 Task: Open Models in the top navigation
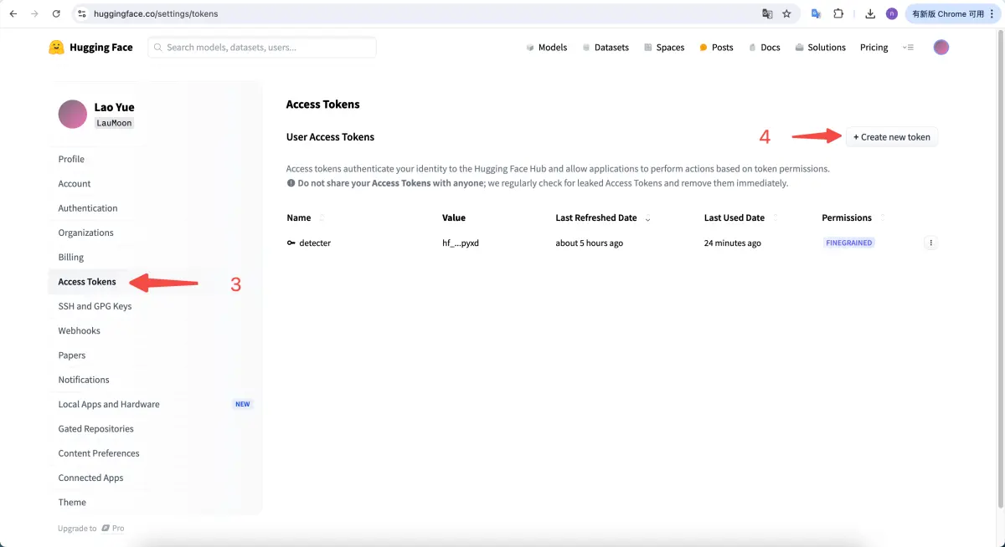point(546,48)
